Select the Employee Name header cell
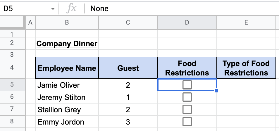This screenshot has height=131, width=279. 67,68
